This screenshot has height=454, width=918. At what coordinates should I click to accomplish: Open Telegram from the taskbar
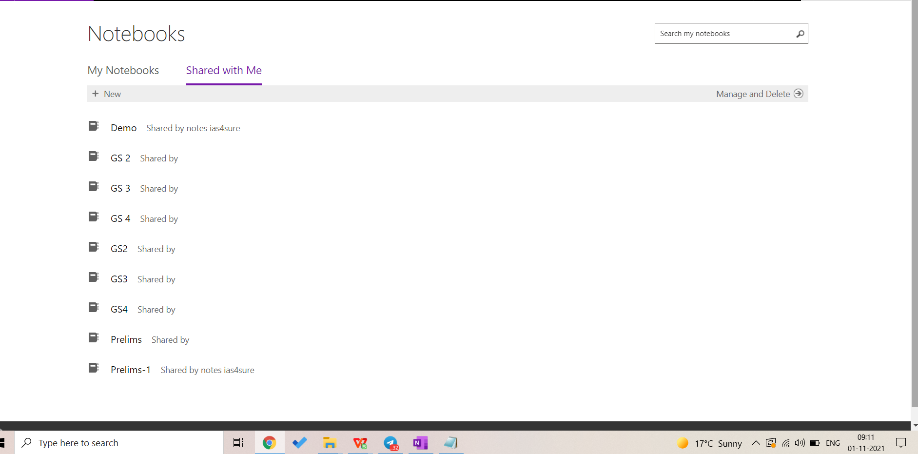[391, 443]
